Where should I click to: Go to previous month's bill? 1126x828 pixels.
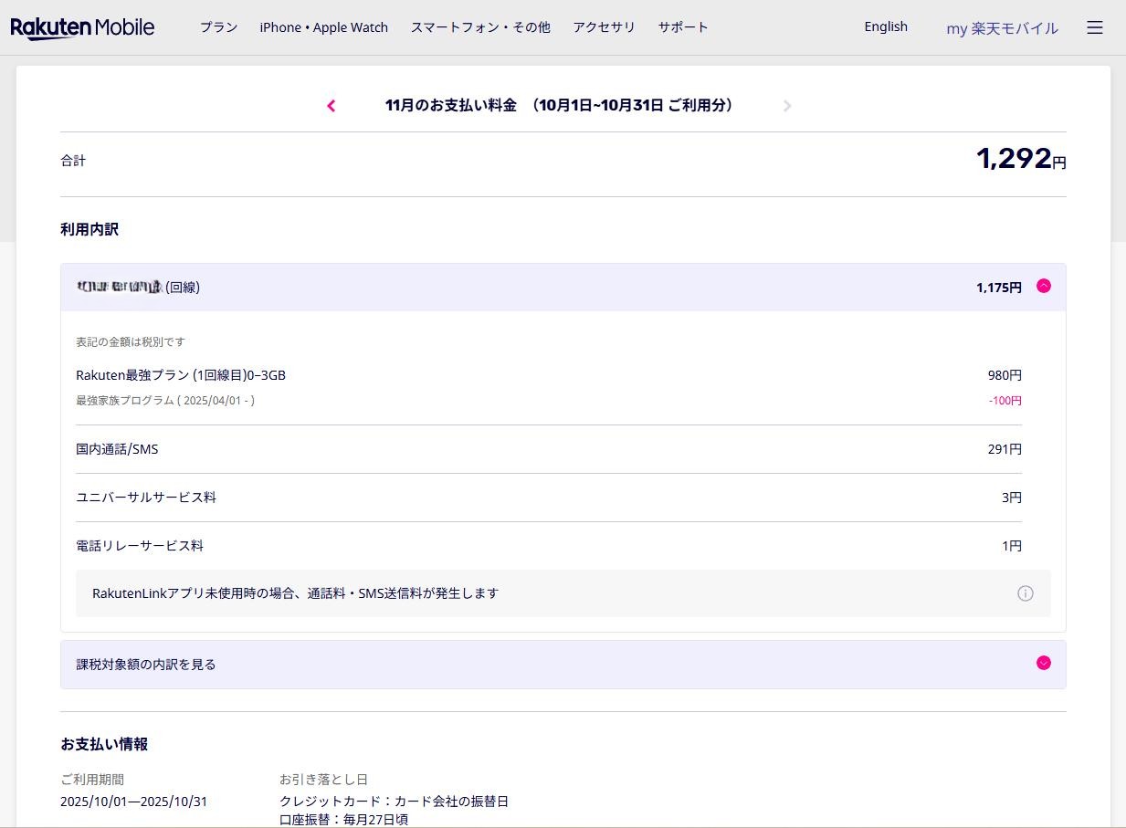[x=331, y=106]
